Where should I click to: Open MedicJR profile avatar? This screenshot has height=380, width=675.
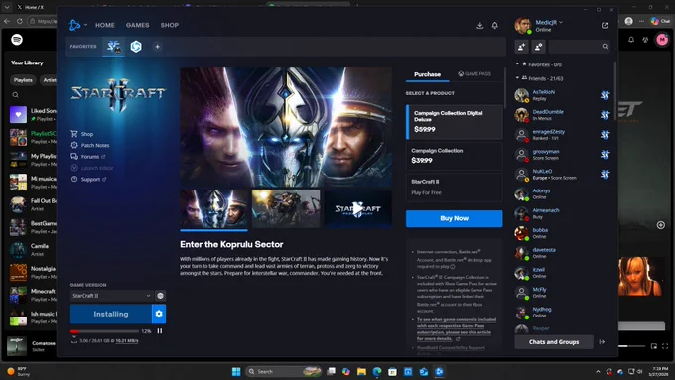coord(522,26)
